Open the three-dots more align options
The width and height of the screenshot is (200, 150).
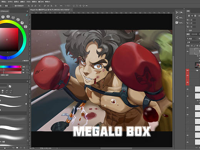pyautogui.click(x=61, y=6)
